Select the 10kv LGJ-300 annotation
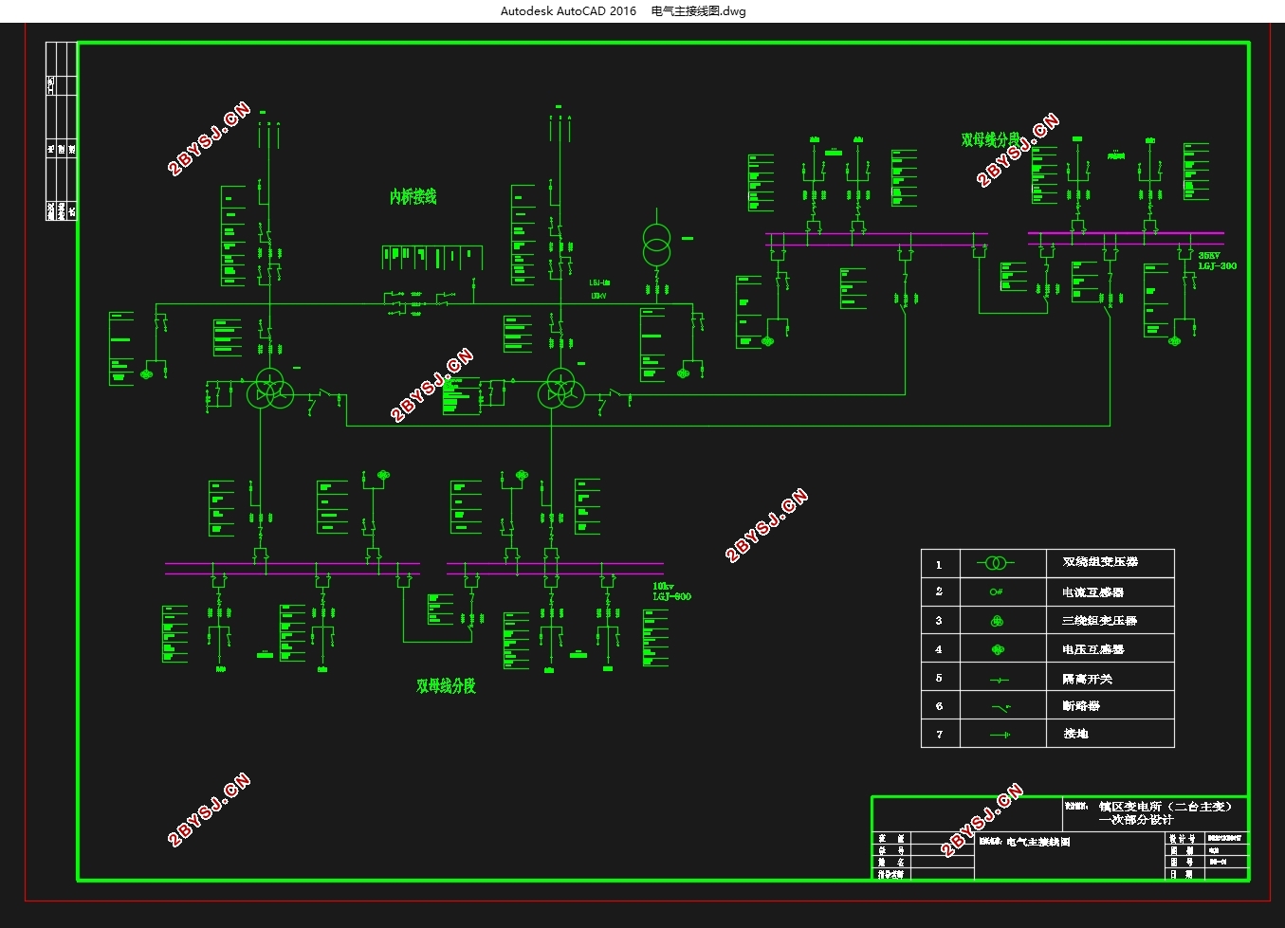 click(x=671, y=591)
